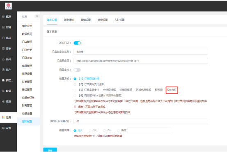227x152 pixels.
Task: Open 会员 in the dark sidebar
Action: [7, 59]
